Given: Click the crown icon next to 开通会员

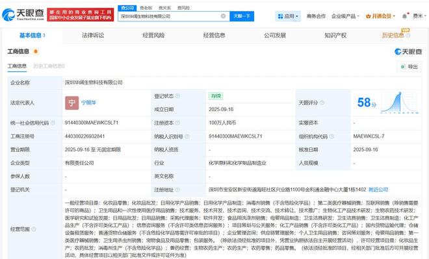Looking at the screenshot, I should (369, 16).
